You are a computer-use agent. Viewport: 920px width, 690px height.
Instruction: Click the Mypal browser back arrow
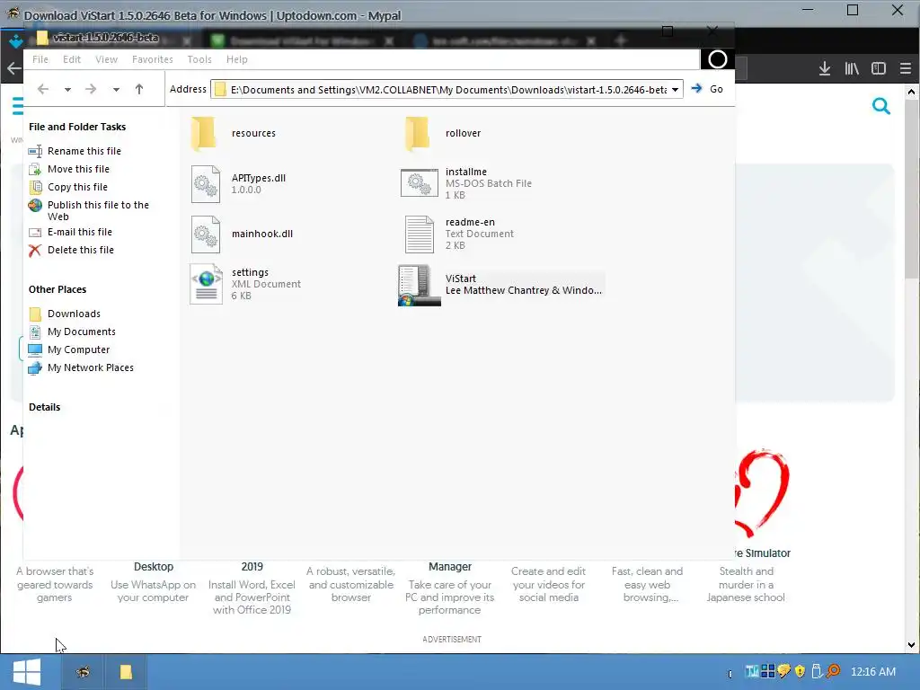pyautogui.click(x=13, y=68)
